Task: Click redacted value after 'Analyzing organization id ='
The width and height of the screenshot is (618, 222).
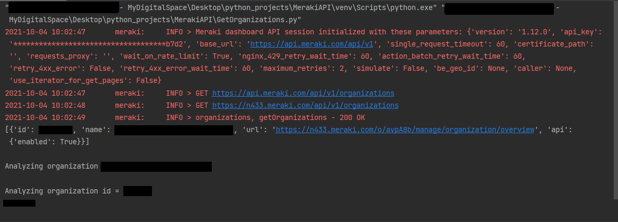Action: pos(138,191)
